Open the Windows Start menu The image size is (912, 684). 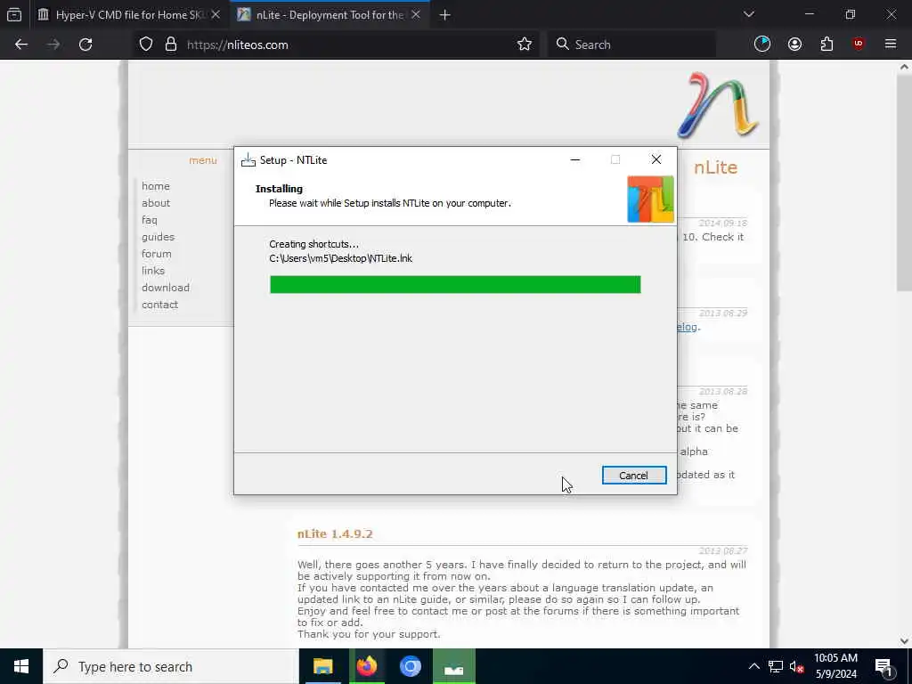tap(21, 666)
